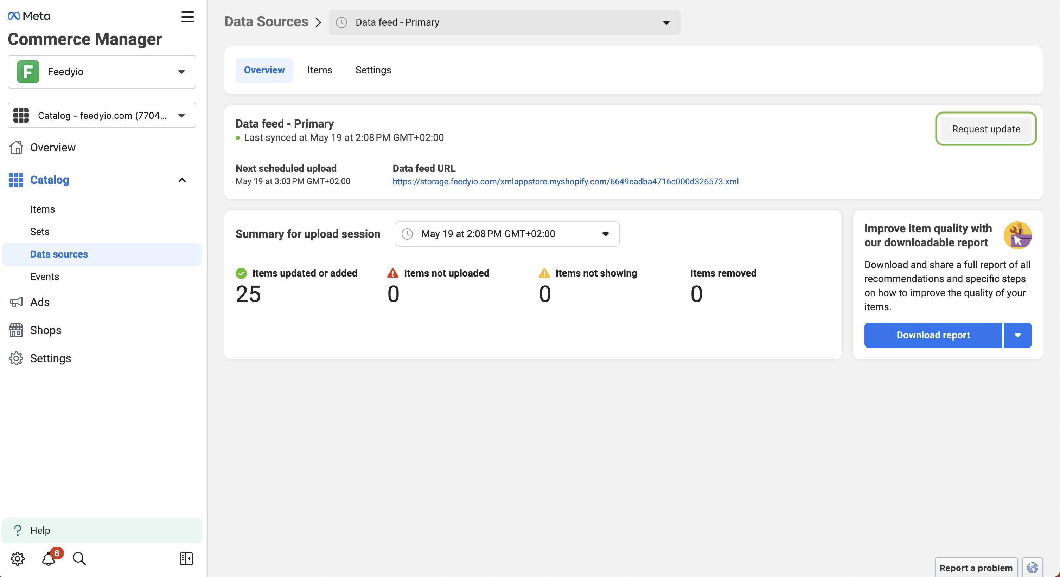Image resolution: width=1060 pixels, height=577 pixels.
Task: Open the hamburger menu icon
Action: pyautogui.click(x=188, y=17)
